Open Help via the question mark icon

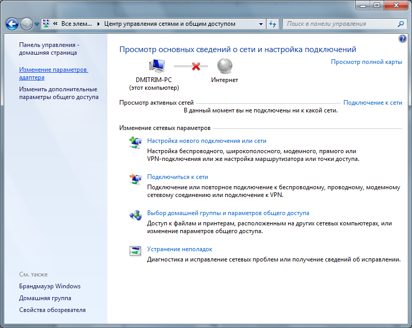pos(402,39)
